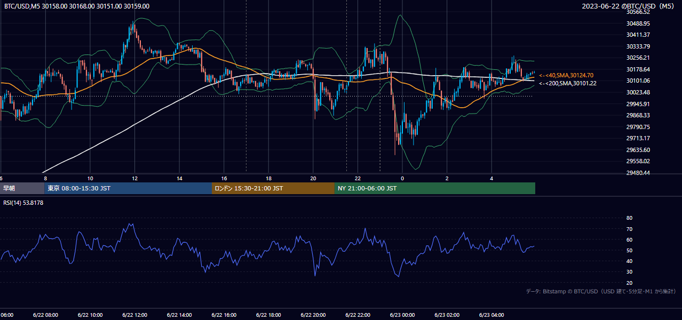Select price axis value 29945.91
This screenshot has height=320, width=682.
pos(638,104)
